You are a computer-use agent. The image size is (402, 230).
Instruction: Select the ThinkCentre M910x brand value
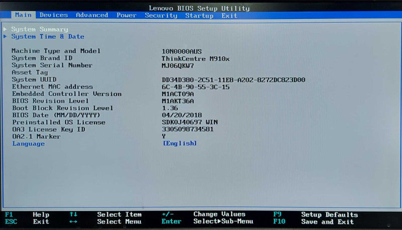click(x=195, y=59)
